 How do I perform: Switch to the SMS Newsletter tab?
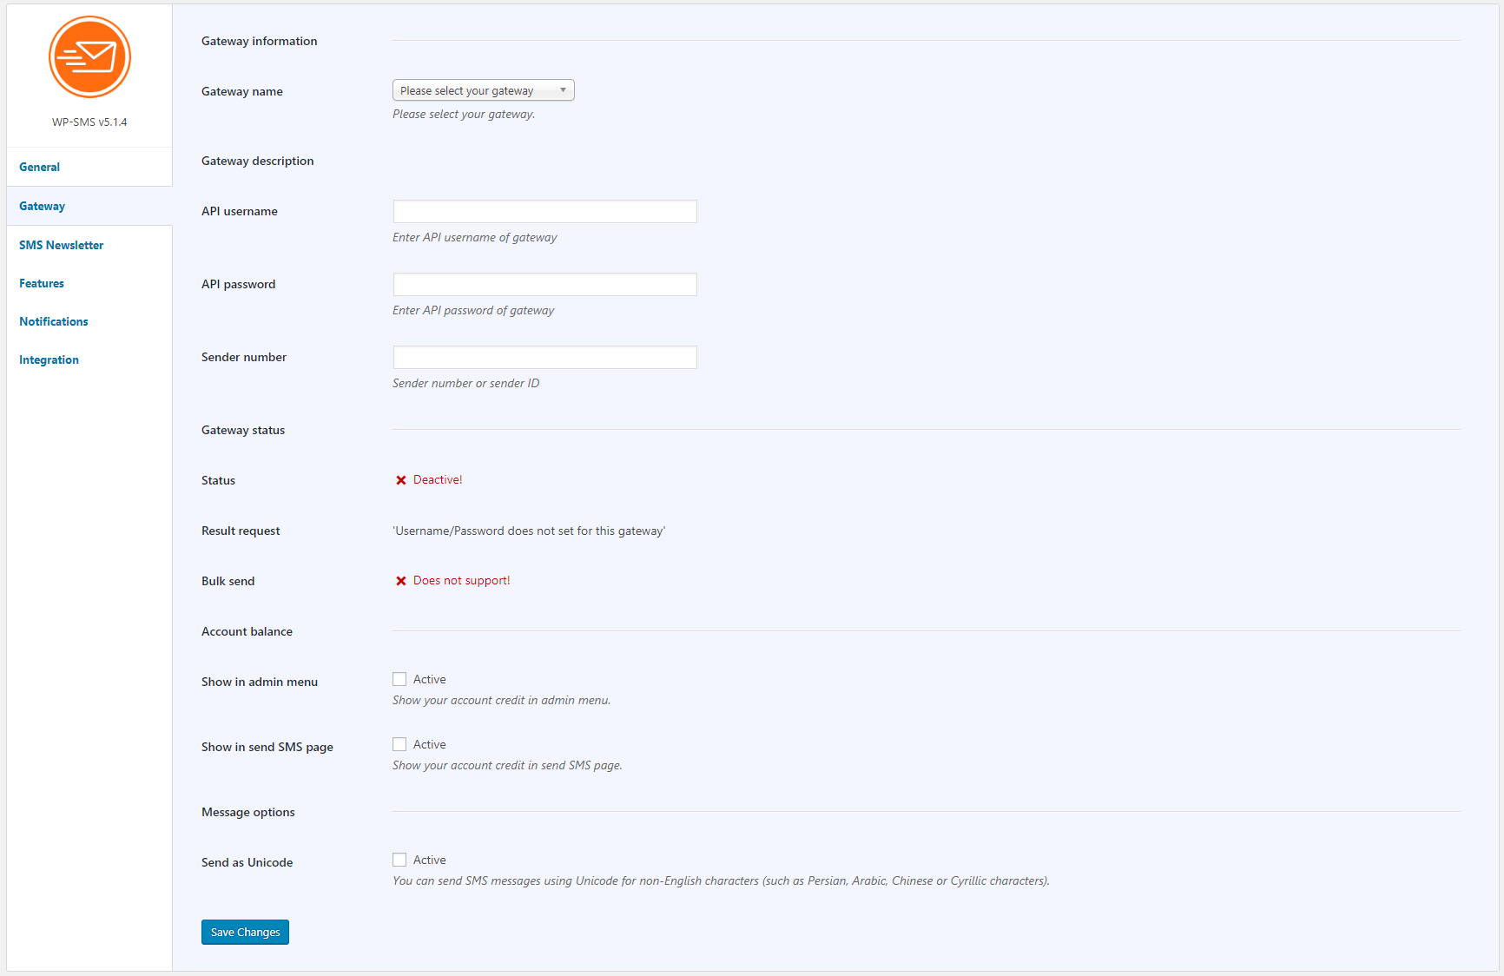[89, 245]
